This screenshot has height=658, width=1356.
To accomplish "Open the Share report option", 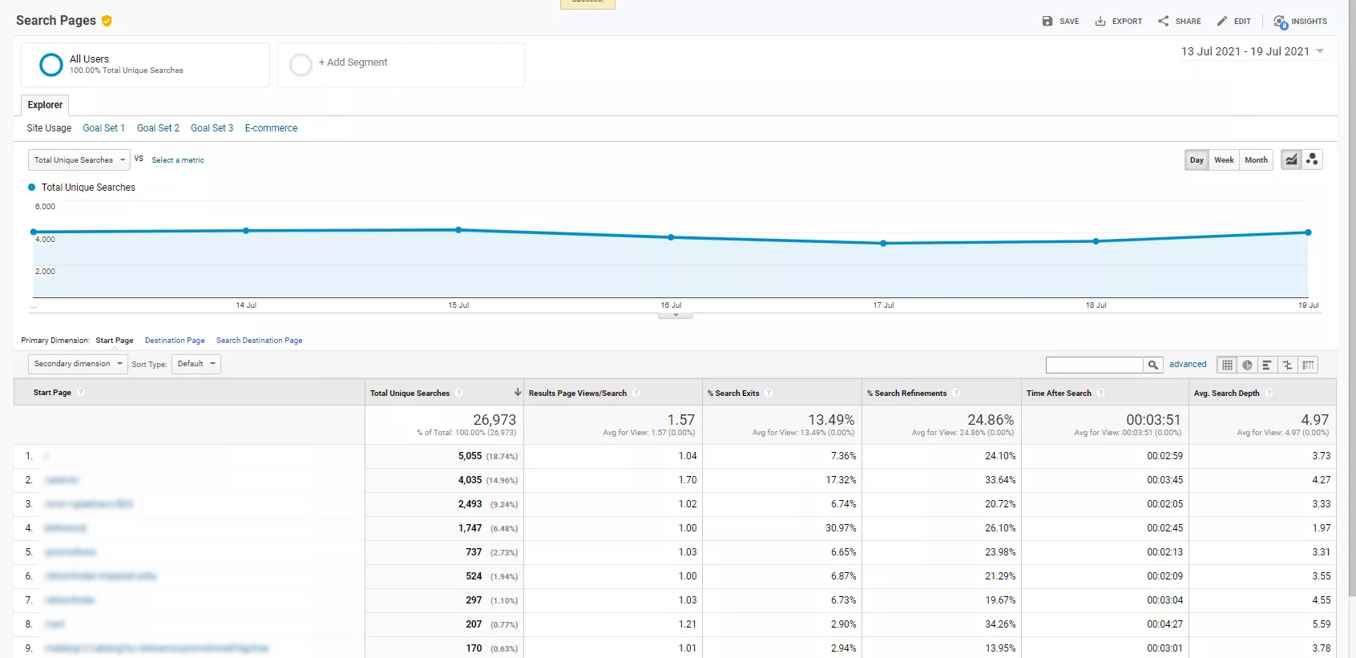I will [1179, 21].
